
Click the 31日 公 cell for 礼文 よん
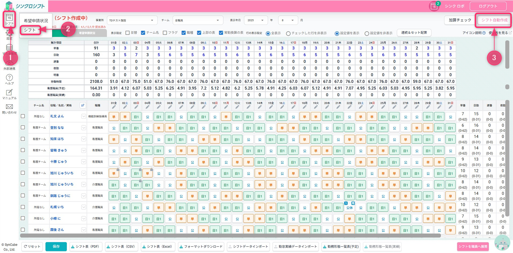(450, 116)
